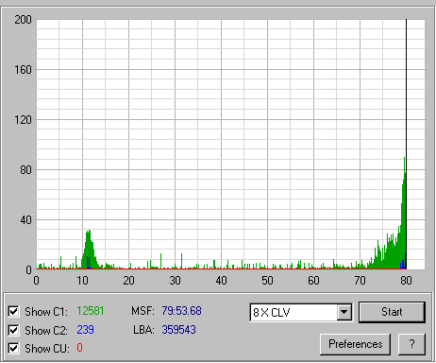This screenshot has height=363, width=436.
Task: Toggle the Show C2 checkbox
Action: tap(14, 330)
